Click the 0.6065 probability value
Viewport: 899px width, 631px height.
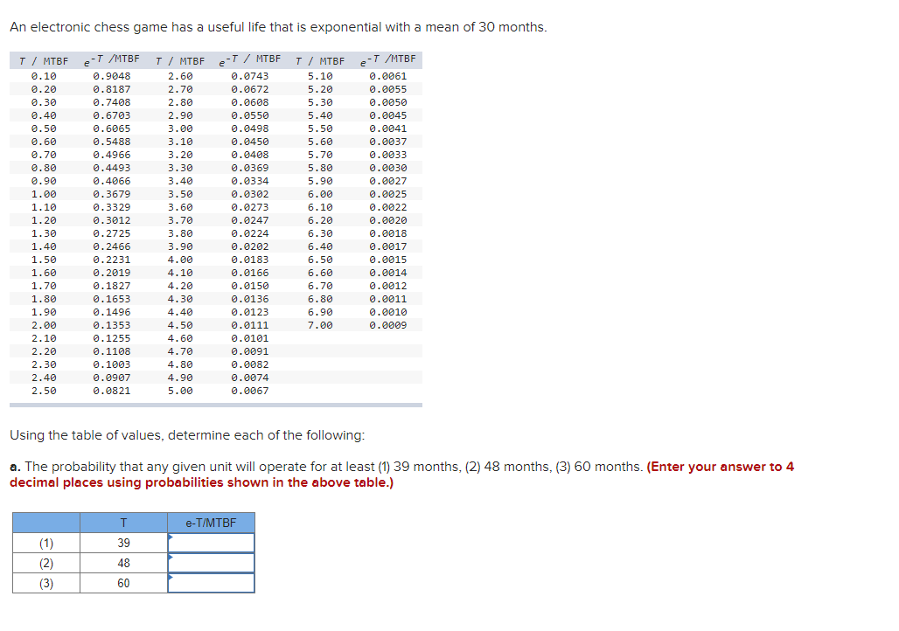pyautogui.click(x=112, y=128)
